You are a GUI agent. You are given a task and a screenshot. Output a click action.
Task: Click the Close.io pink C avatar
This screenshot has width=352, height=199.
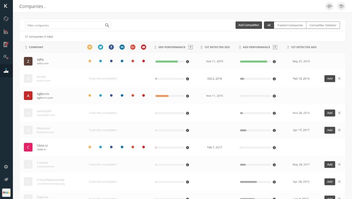click(28, 147)
